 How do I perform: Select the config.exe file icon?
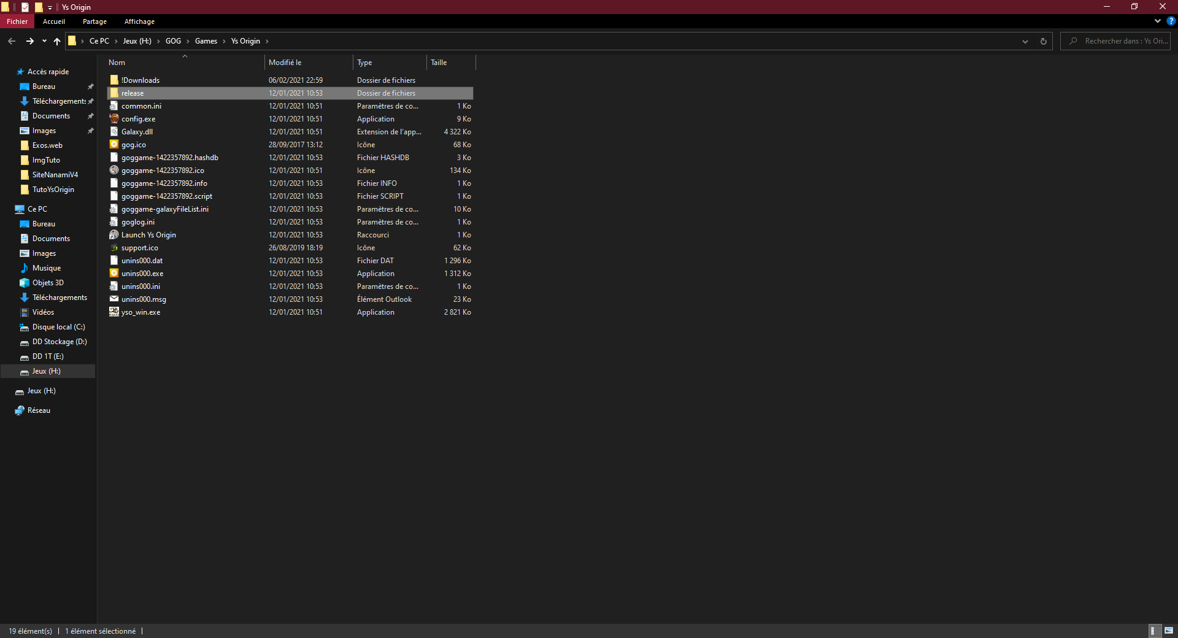click(114, 119)
